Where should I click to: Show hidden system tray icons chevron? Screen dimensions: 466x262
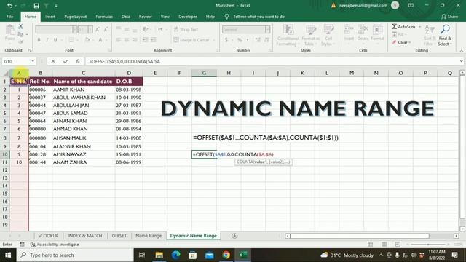pos(381,255)
